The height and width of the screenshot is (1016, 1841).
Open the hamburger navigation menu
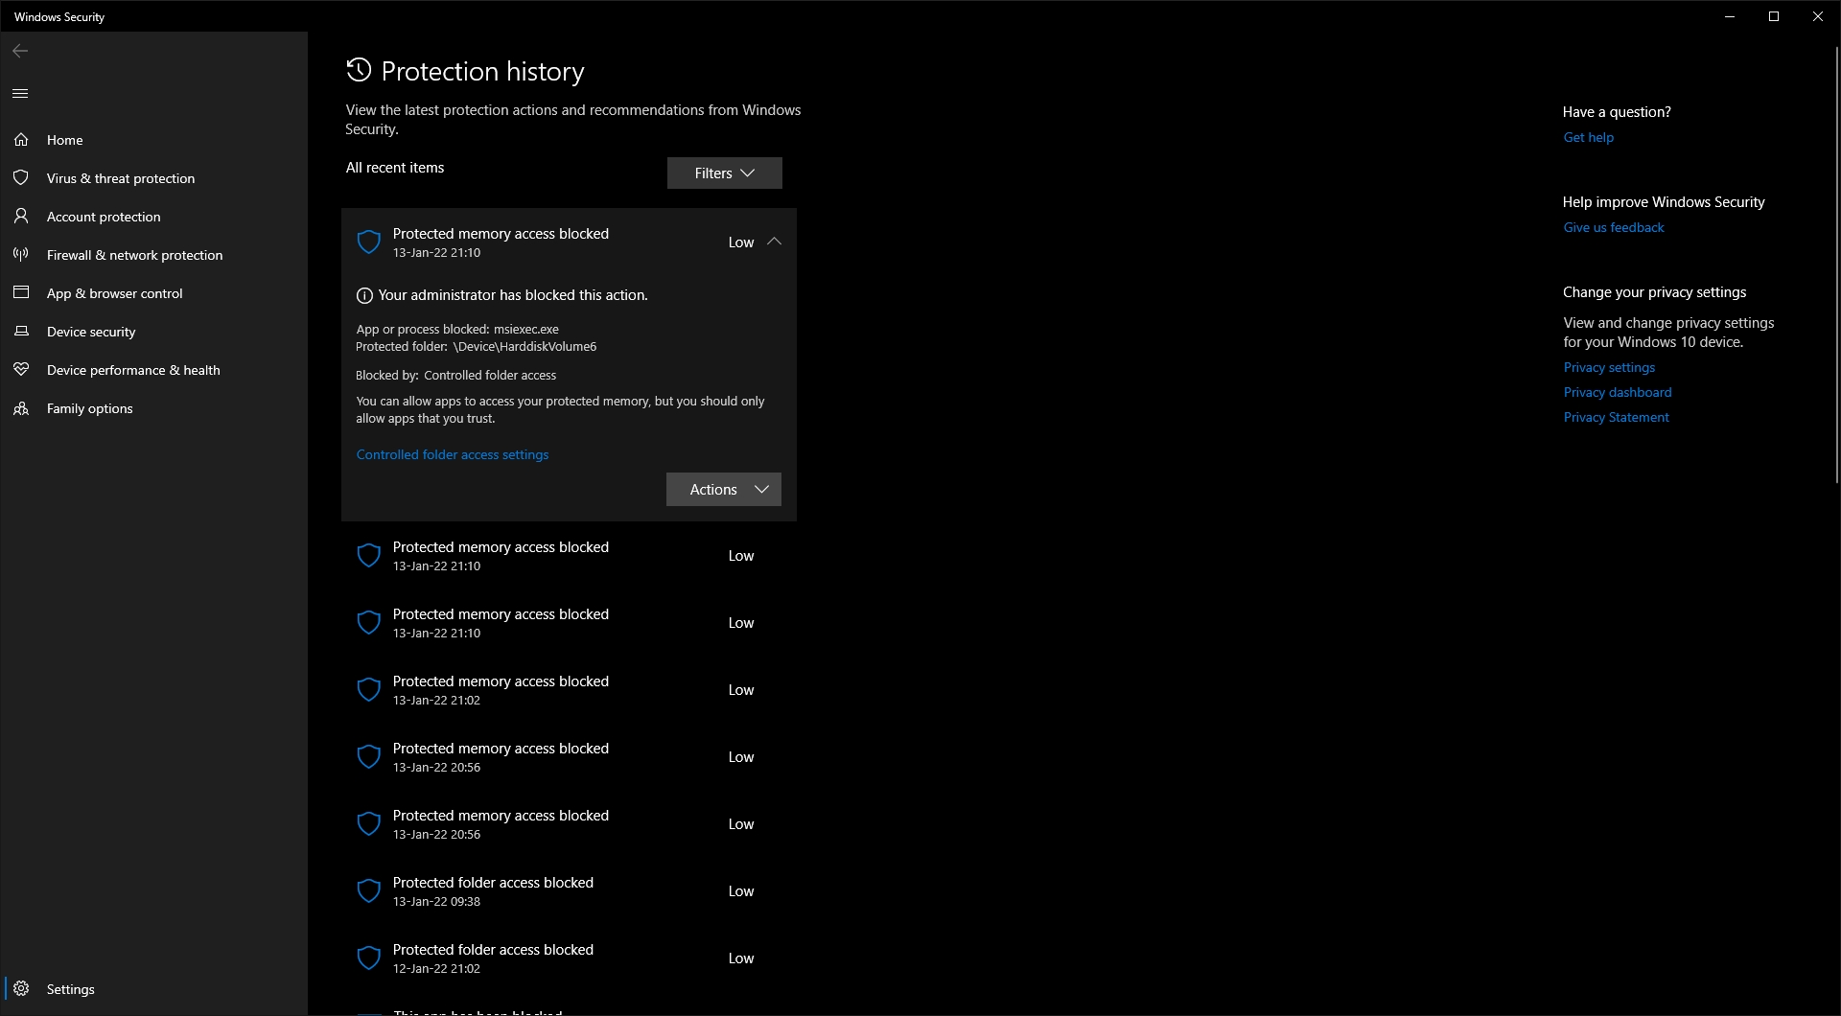(x=20, y=93)
